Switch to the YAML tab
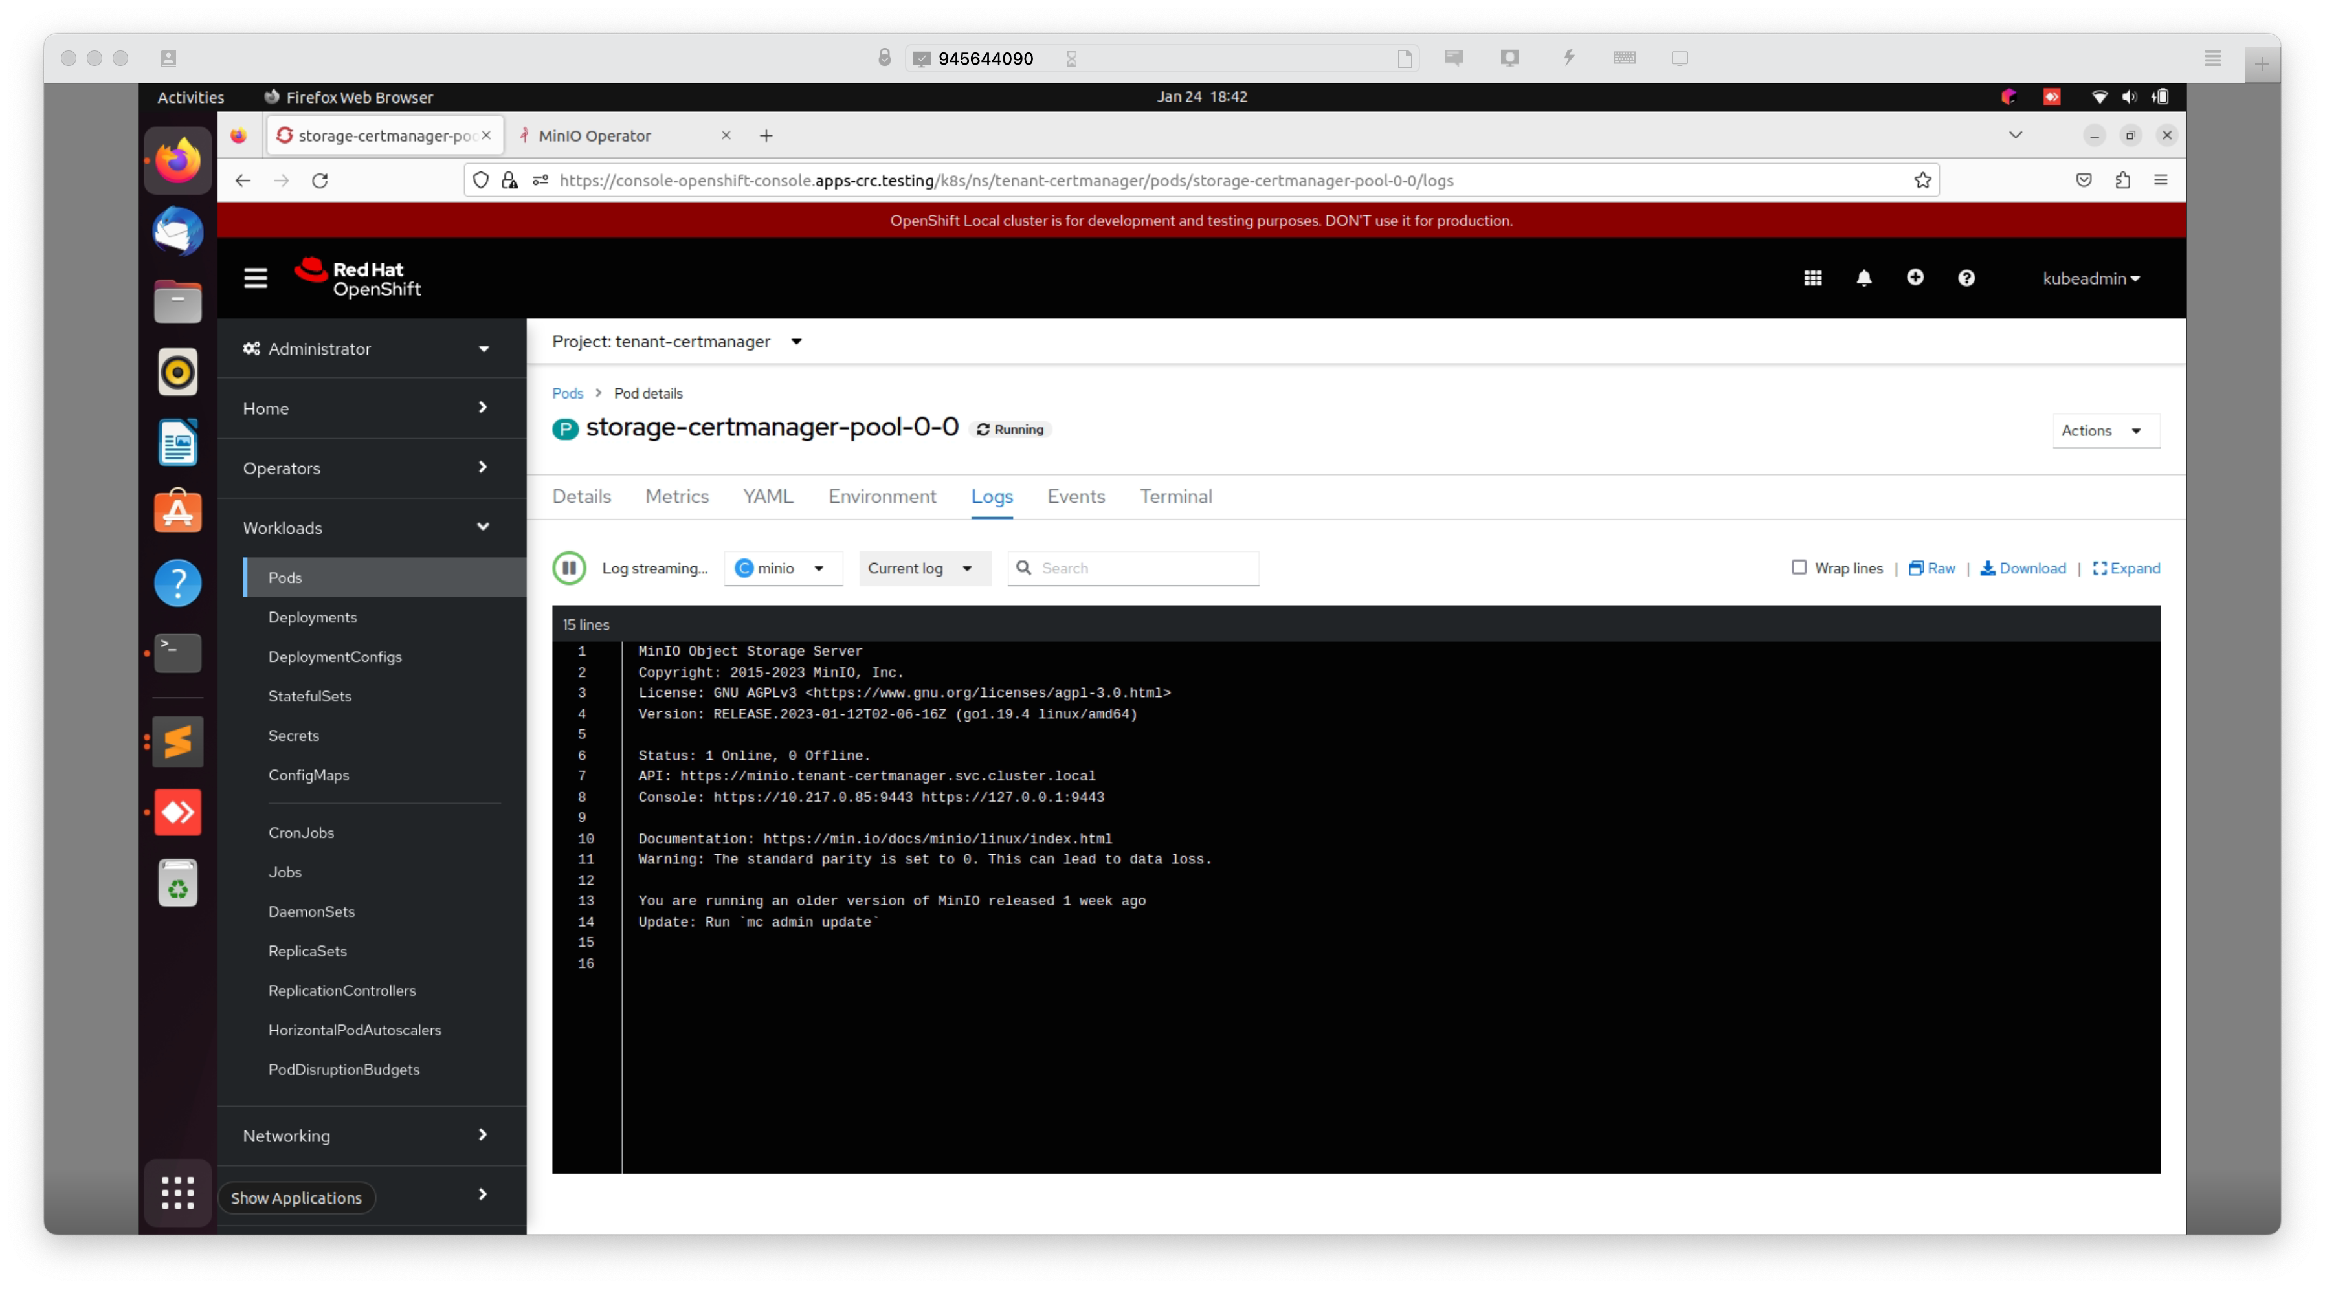2325x1289 pixels. point(768,497)
